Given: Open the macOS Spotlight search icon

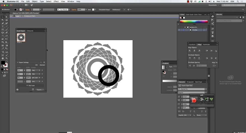Looking at the screenshot, I should (238, 2).
